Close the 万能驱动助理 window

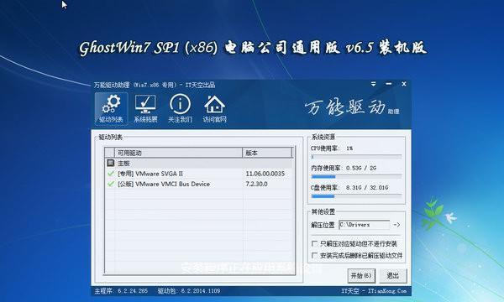pos(404,84)
